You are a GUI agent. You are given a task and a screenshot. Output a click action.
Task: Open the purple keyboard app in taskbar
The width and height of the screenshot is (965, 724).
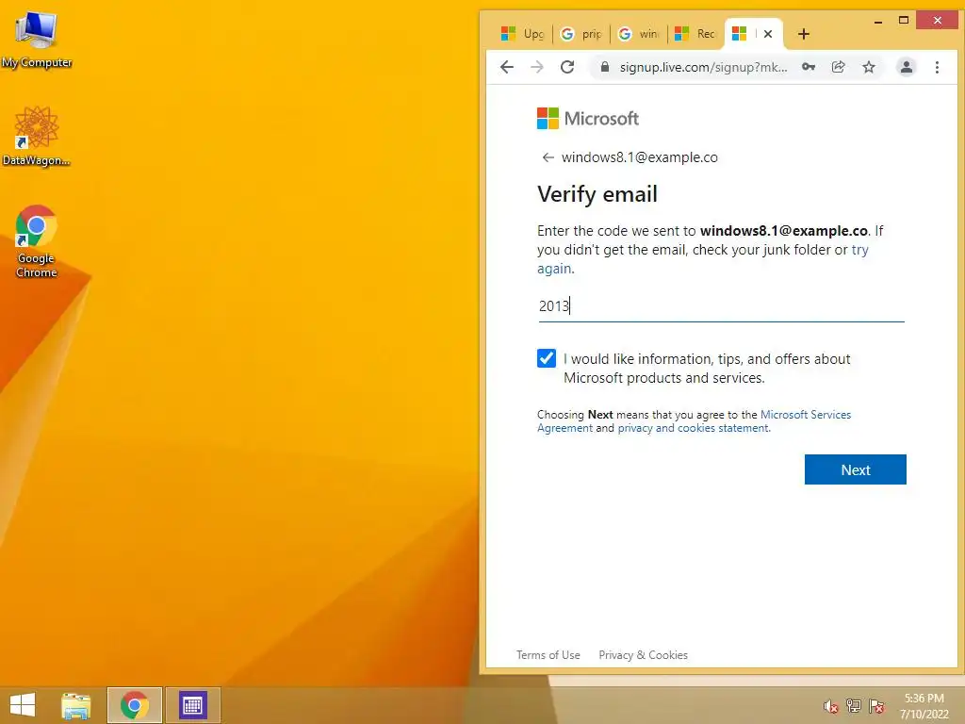[192, 705]
